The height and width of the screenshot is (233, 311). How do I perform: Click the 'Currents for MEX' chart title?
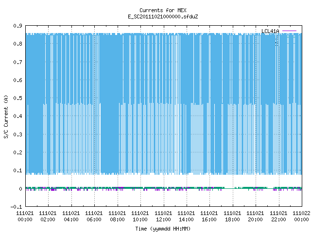tap(163, 10)
